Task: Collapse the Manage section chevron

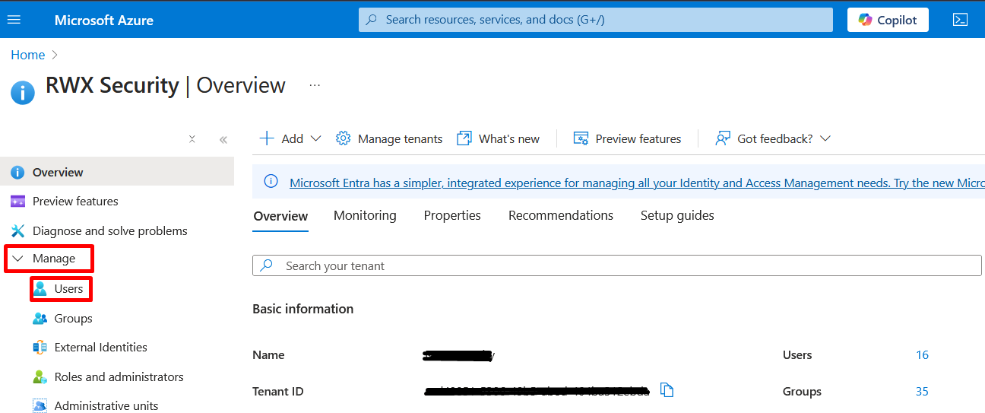Action: [x=18, y=259]
